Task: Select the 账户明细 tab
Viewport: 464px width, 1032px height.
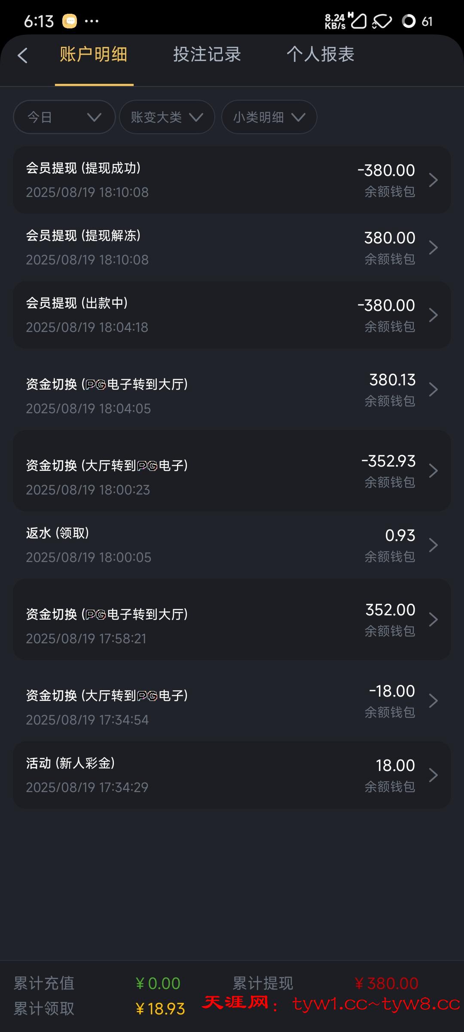Action: (x=94, y=55)
